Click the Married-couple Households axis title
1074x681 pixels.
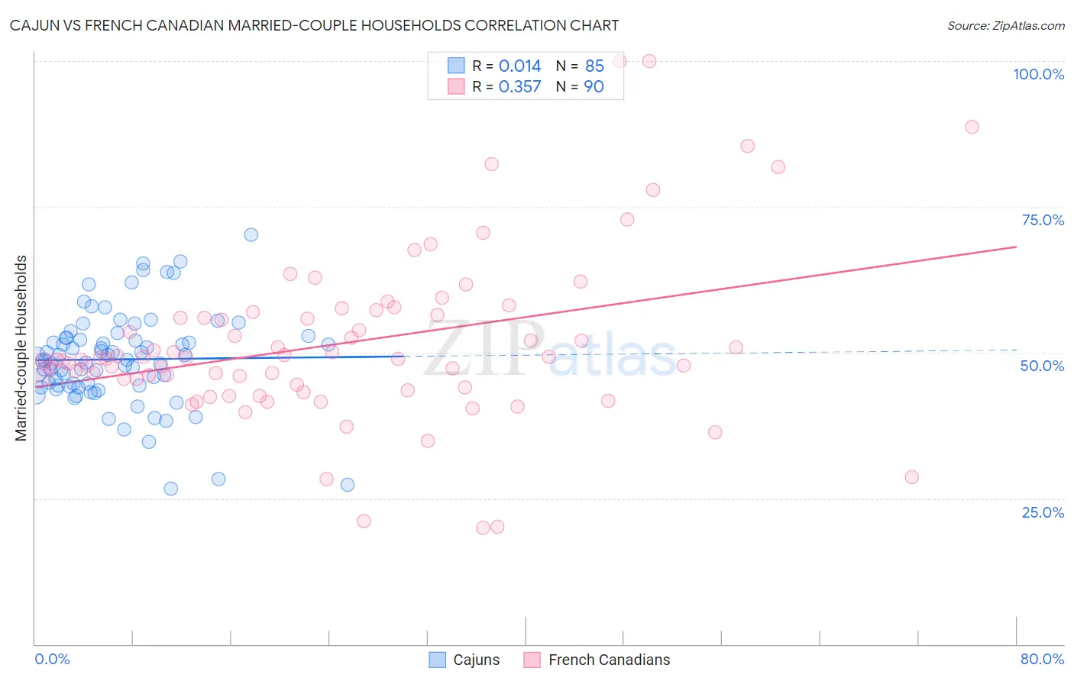click(21, 348)
